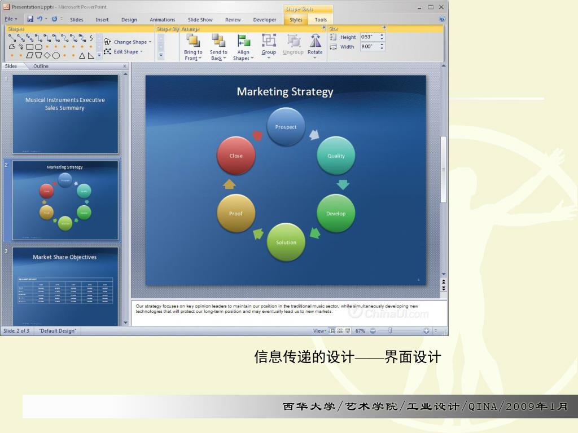
Task: Start Slide Show view icon in status bar
Action: (x=348, y=331)
